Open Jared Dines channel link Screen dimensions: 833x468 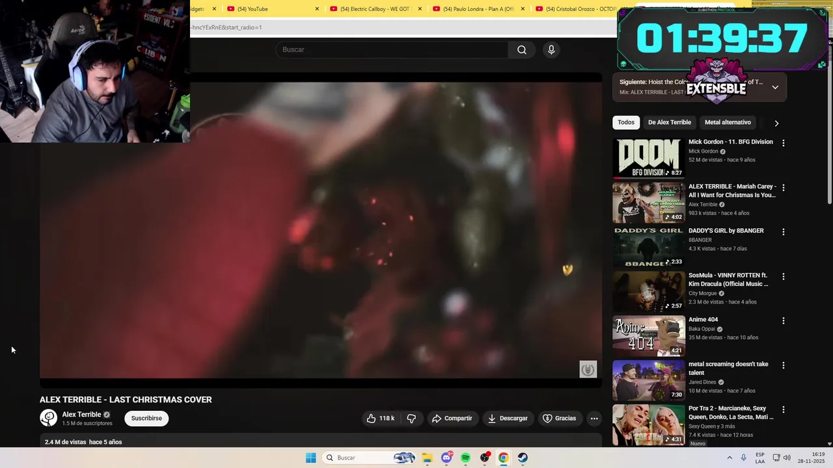703,382
